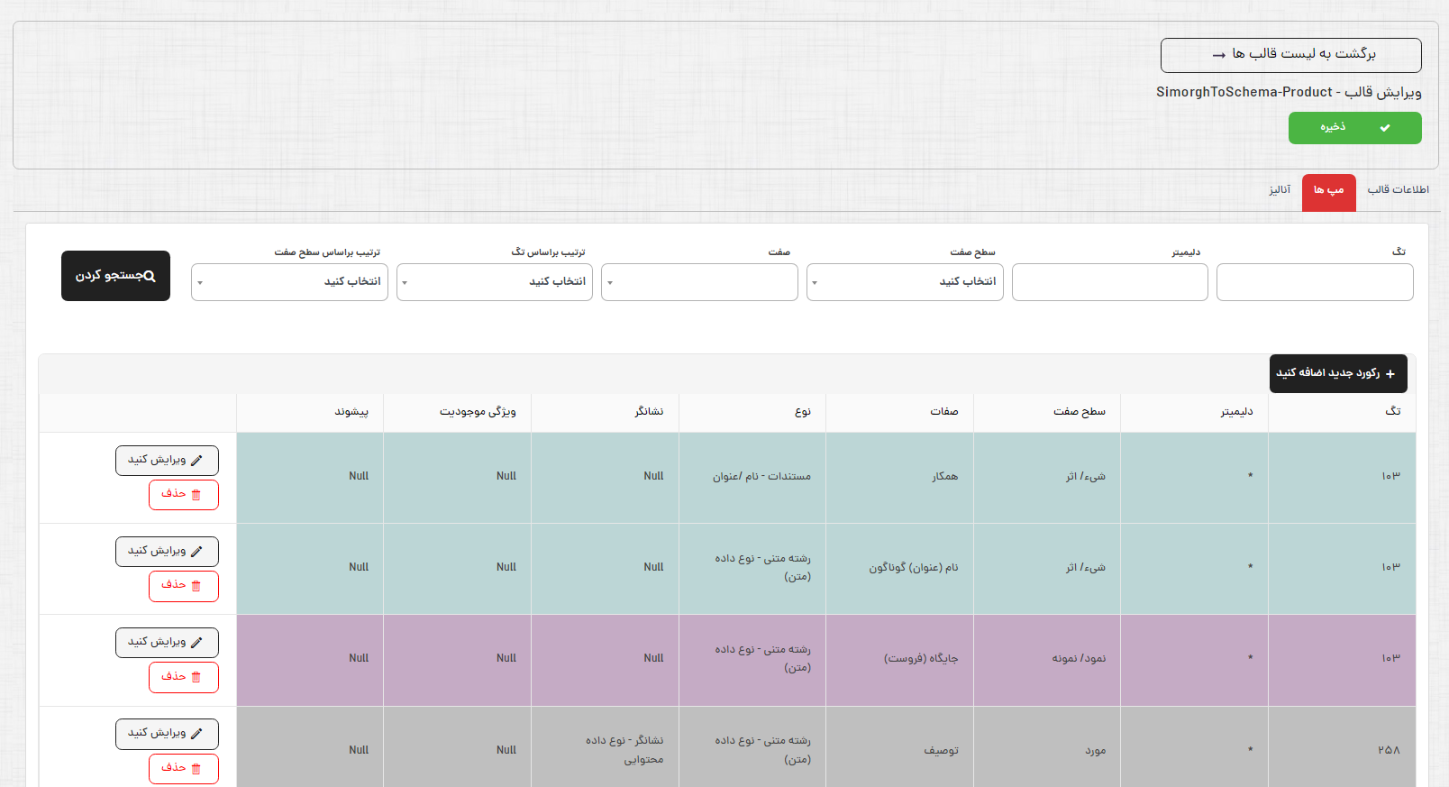Select the مپ ها tab
Image resolution: width=1449 pixels, height=787 pixels.
point(1328,192)
